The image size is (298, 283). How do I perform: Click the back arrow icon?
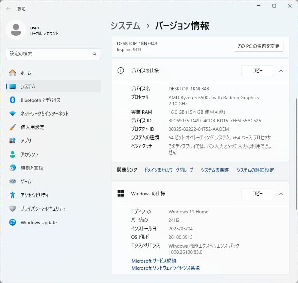(x=8, y=8)
